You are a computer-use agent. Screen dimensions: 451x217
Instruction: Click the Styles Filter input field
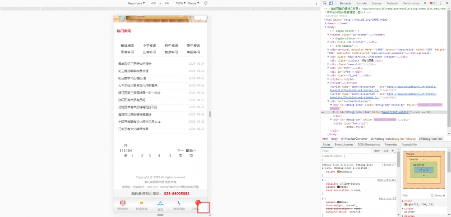coord(346,151)
